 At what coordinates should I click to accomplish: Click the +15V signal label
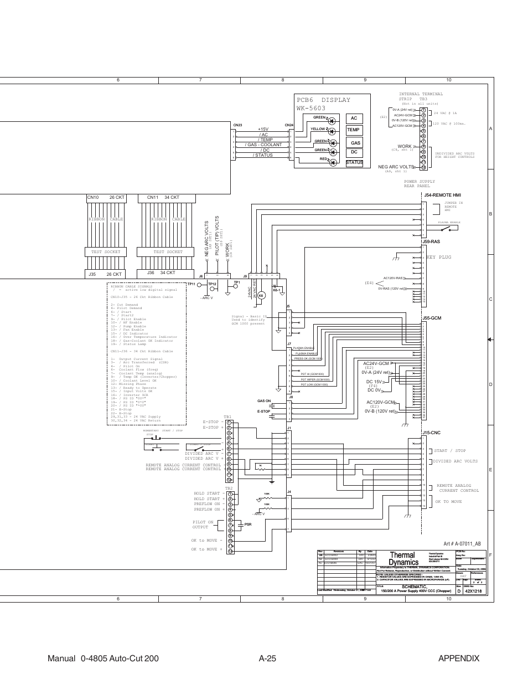click(263, 129)
